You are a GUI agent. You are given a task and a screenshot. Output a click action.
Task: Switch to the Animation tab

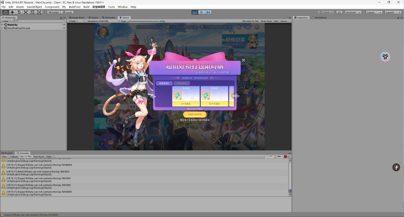tap(319, 18)
